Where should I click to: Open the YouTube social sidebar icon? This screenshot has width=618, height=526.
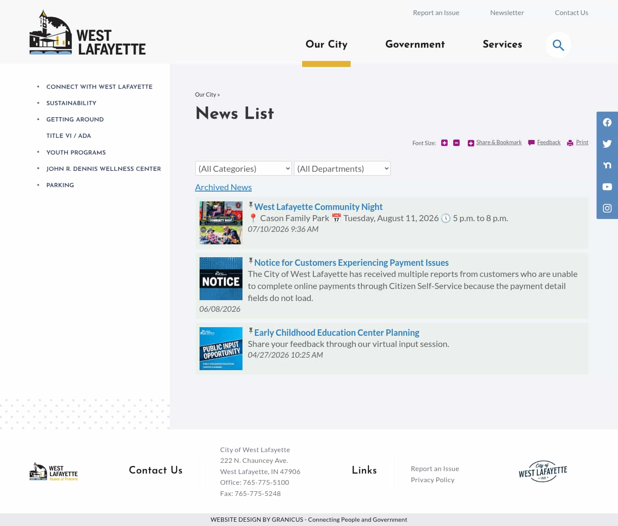pyautogui.click(x=607, y=187)
